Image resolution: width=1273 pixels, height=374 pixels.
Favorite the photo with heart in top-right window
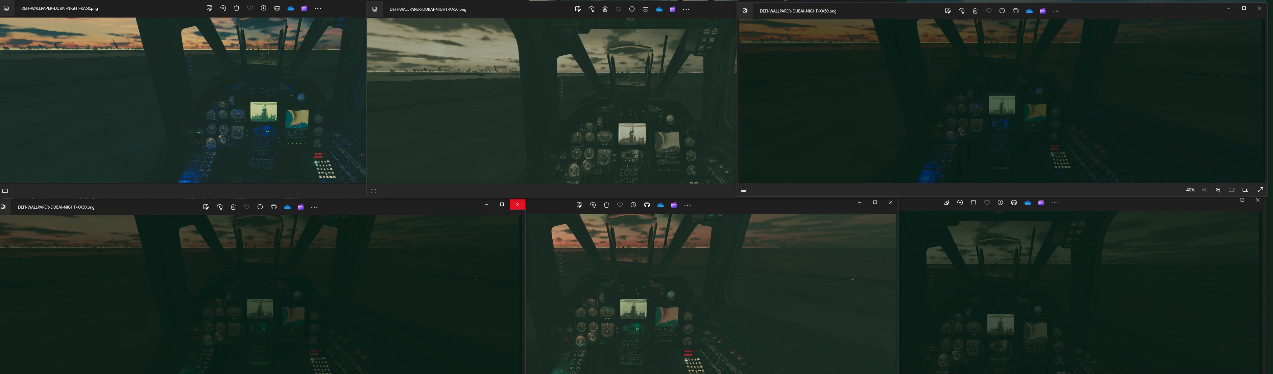click(988, 11)
